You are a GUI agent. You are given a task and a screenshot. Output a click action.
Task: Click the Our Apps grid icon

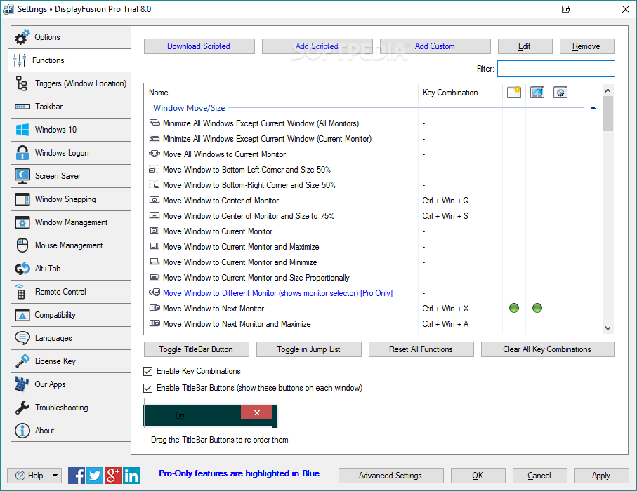tap(22, 384)
